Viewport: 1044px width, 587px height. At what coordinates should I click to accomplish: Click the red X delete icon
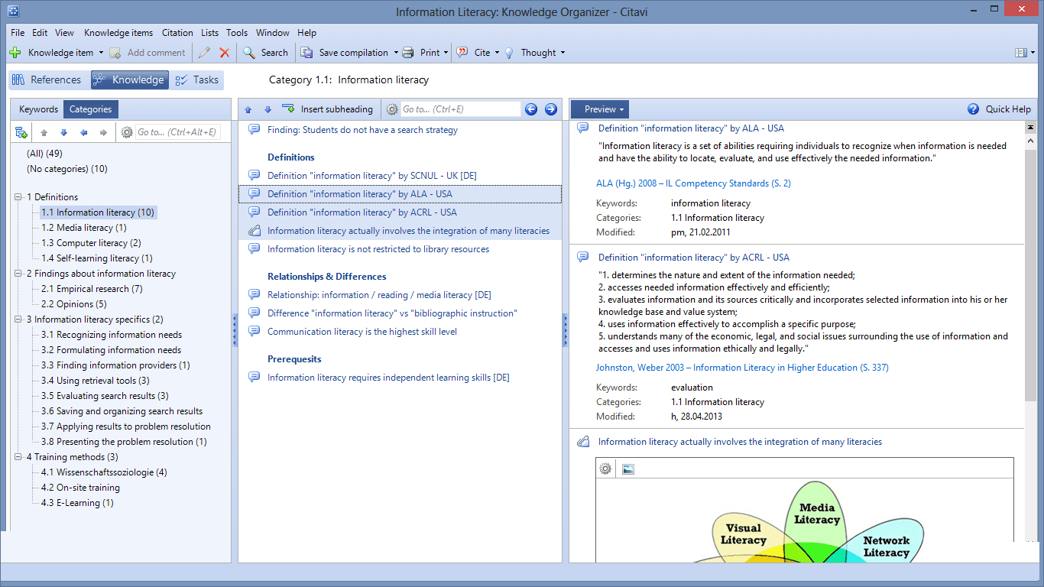pos(225,53)
